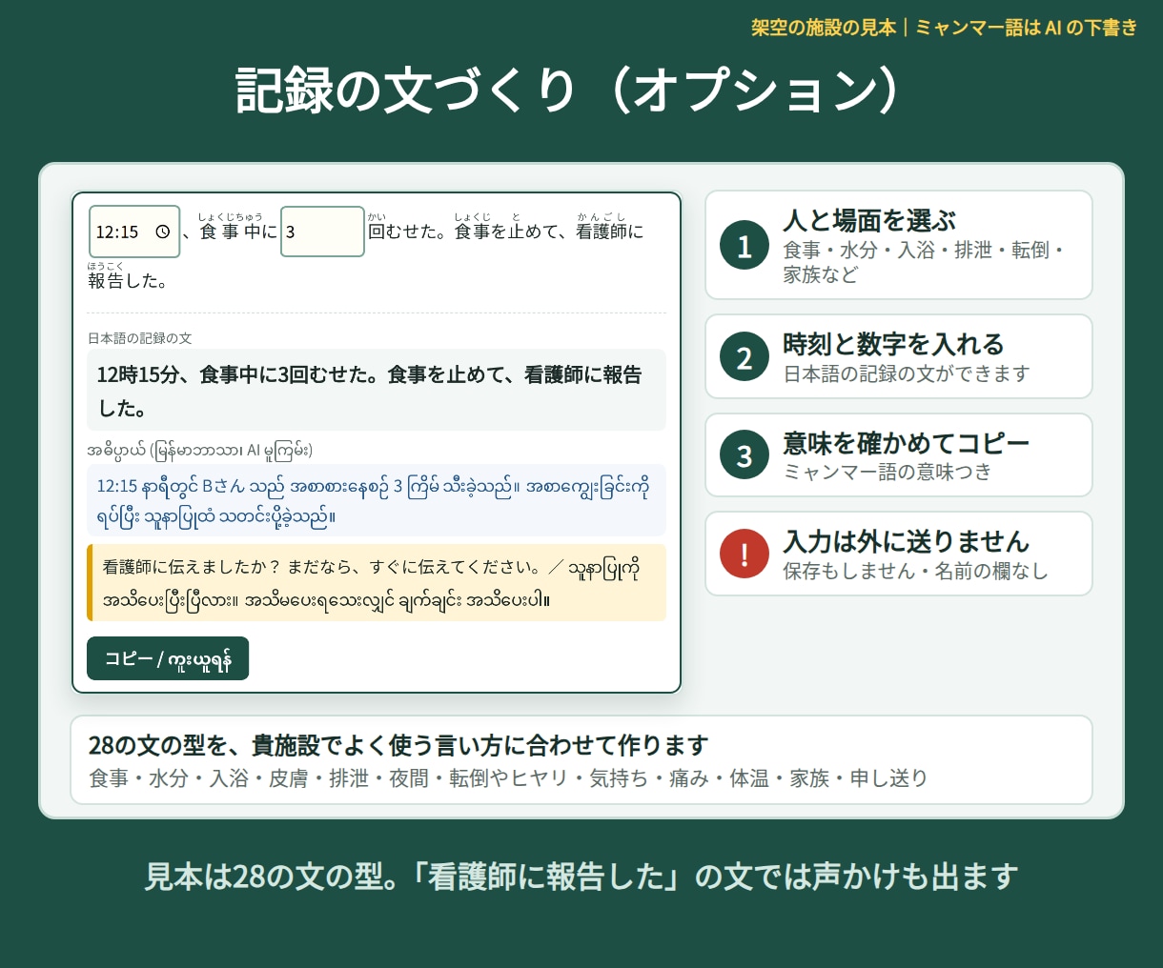Select the heading 人と場面を選ぶ

(x=869, y=220)
